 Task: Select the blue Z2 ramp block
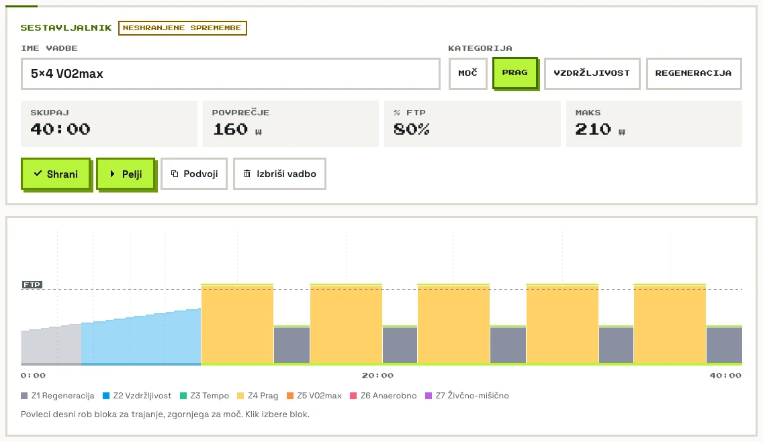141,337
